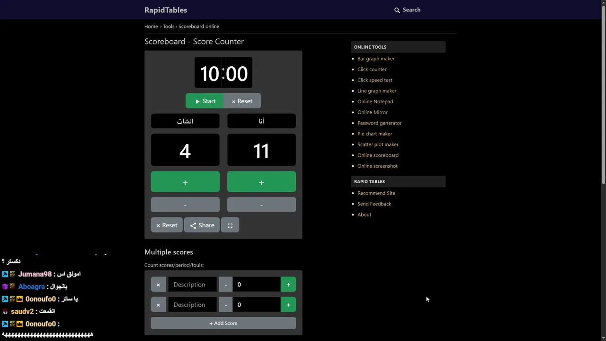This screenshot has width=606, height=341.
Task: Click the fullscreen icon button
Action: pos(230,225)
